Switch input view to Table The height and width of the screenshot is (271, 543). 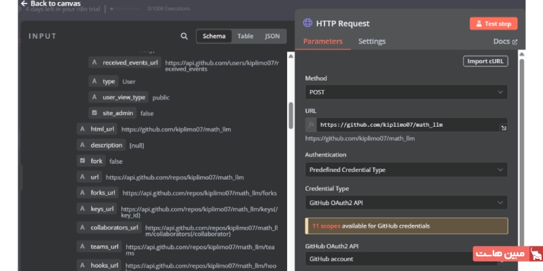(245, 36)
